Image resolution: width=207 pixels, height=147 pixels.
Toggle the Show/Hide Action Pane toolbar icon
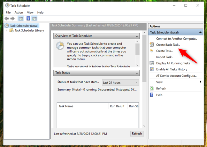pos(34,19)
